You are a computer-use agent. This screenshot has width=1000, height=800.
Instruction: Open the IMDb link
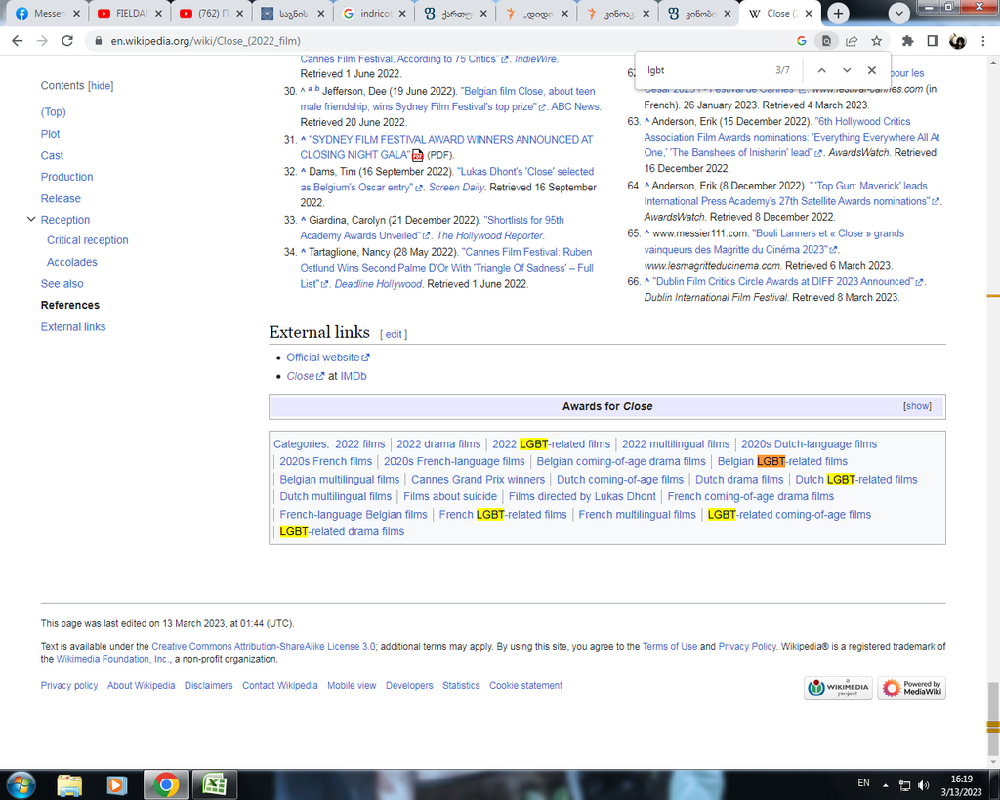coord(354,376)
